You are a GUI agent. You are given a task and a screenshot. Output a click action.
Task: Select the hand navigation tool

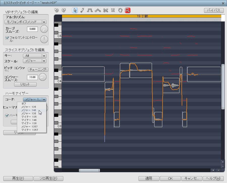coord(120,10)
